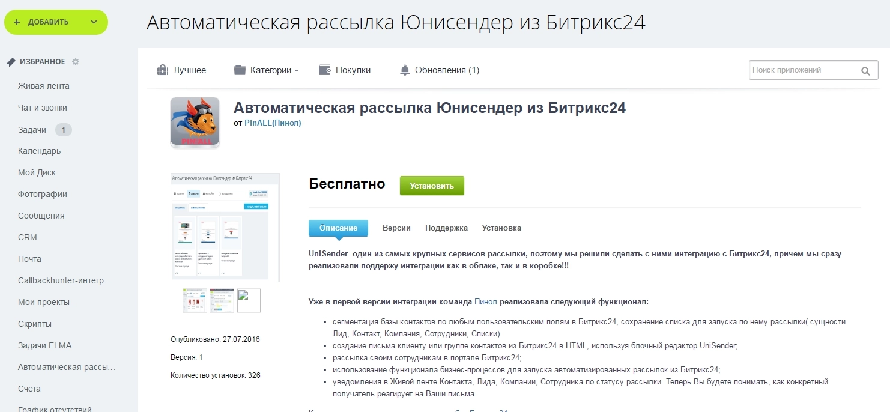Expand the Категории dropdown caret
This screenshot has width=890, height=412.
point(297,71)
